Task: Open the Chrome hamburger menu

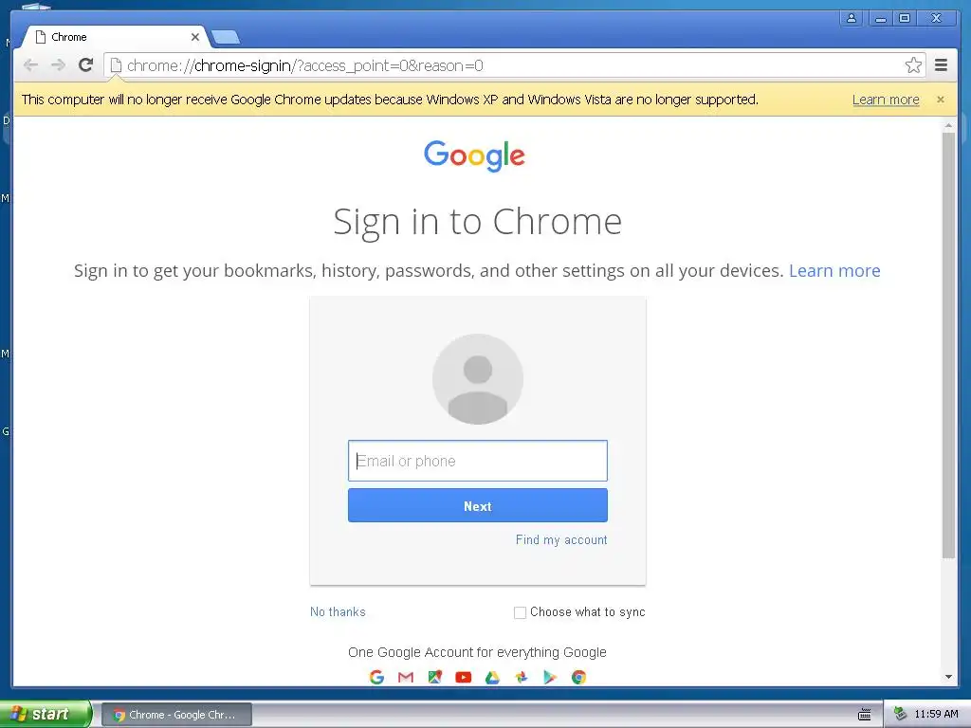Action: click(x=941, y=65)
